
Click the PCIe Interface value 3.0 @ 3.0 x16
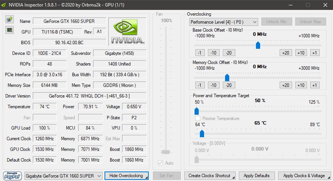coord(50,74)
